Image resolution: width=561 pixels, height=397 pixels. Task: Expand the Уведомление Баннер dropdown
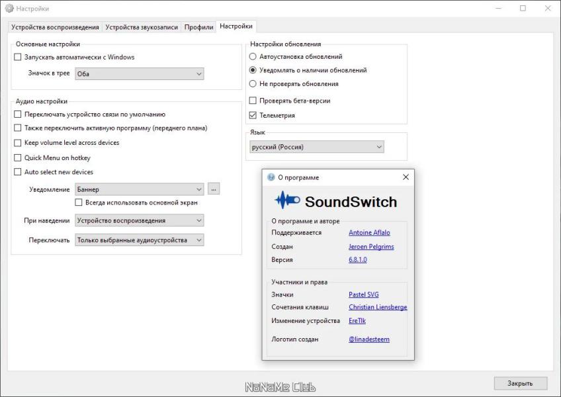pyautogui.click(x=139, y=189)
